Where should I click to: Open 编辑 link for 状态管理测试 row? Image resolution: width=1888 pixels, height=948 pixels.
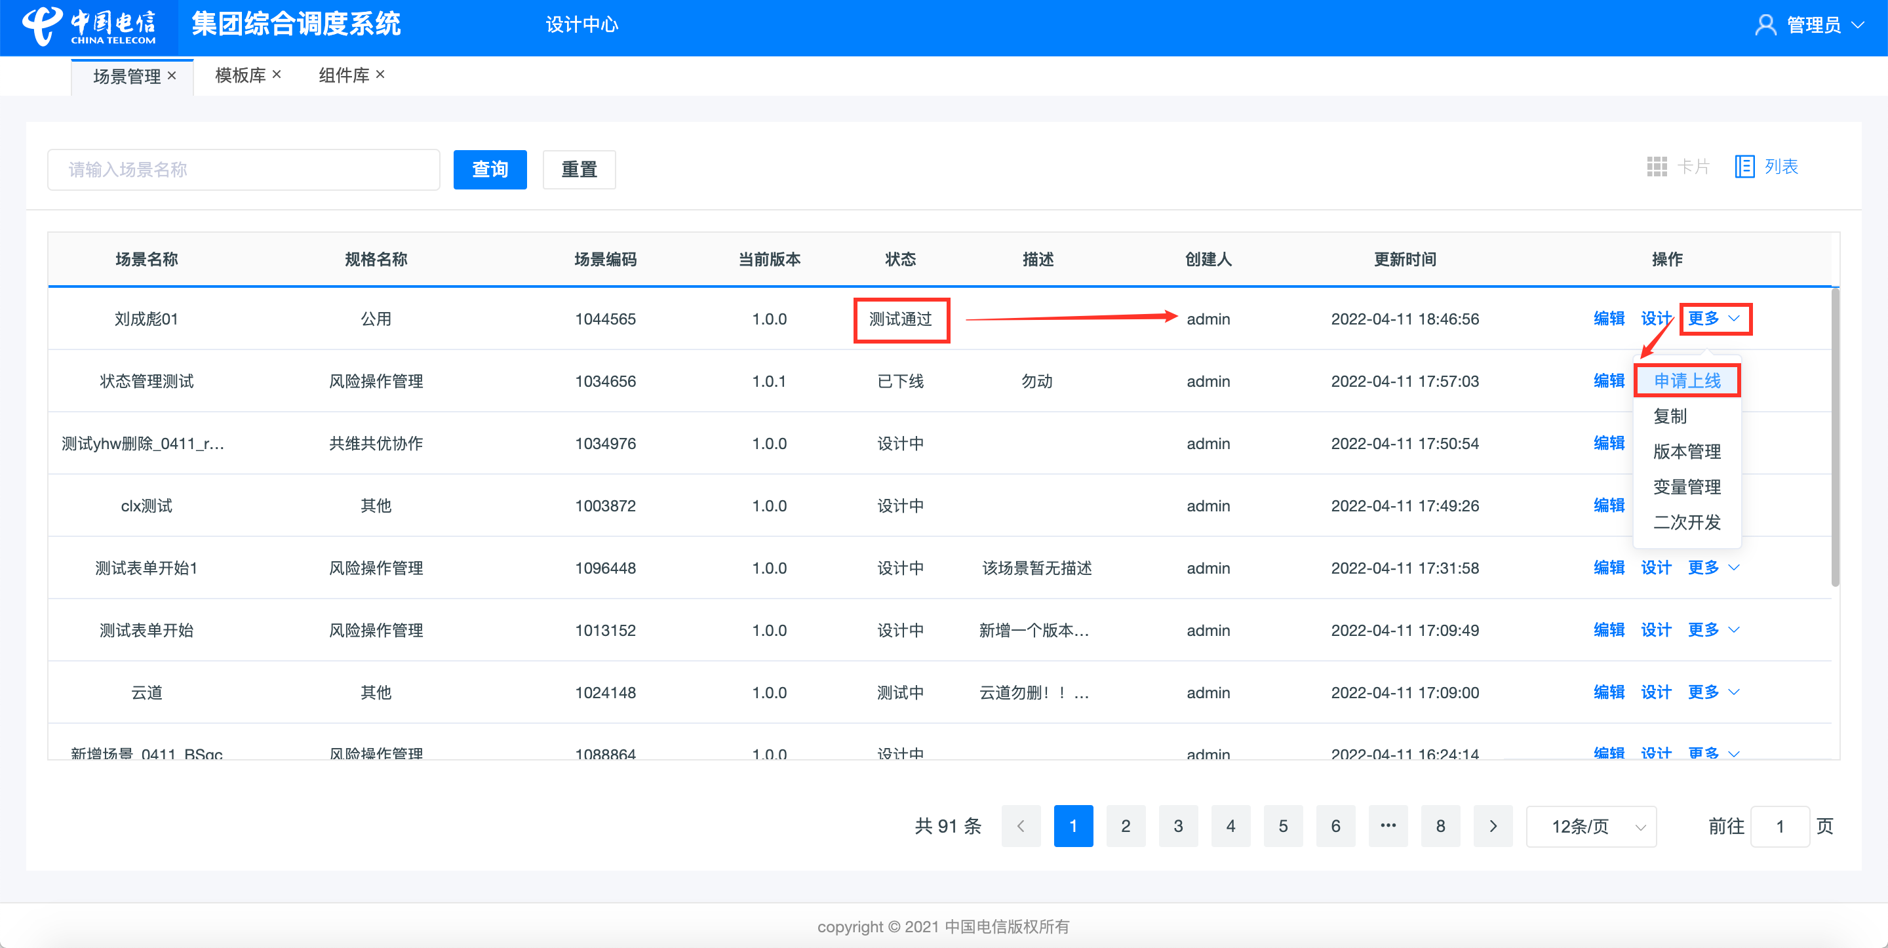(1609, 380)
